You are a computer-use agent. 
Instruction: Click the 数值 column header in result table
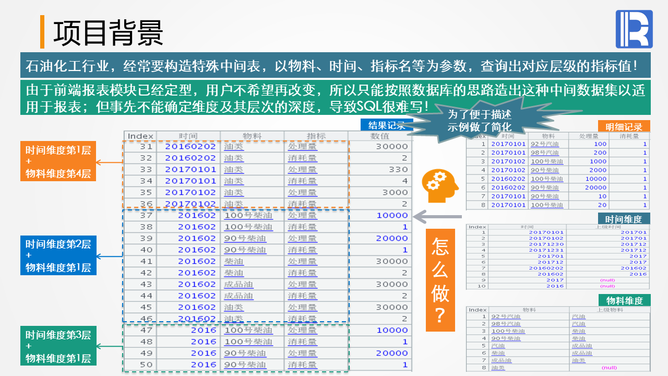click(379, 136)
